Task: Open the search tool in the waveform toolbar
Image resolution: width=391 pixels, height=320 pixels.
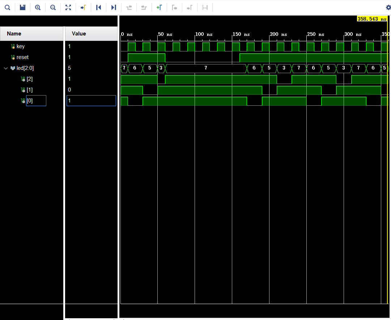Action: [x=8, y=8]
